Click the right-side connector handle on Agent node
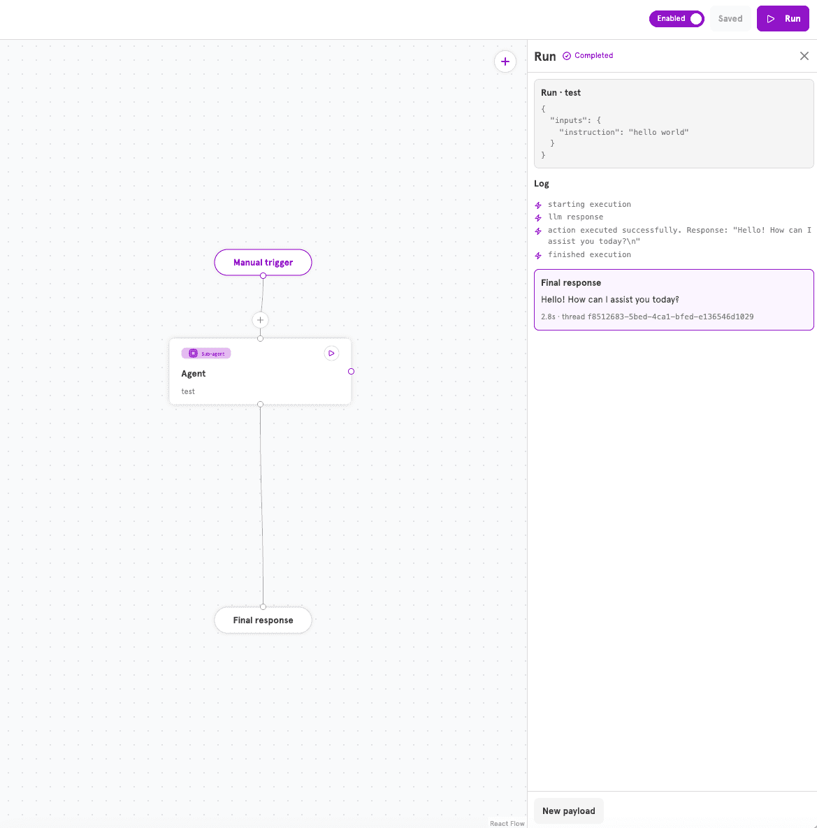The width and height of the screenshot is (817, 828). [352, 372]
